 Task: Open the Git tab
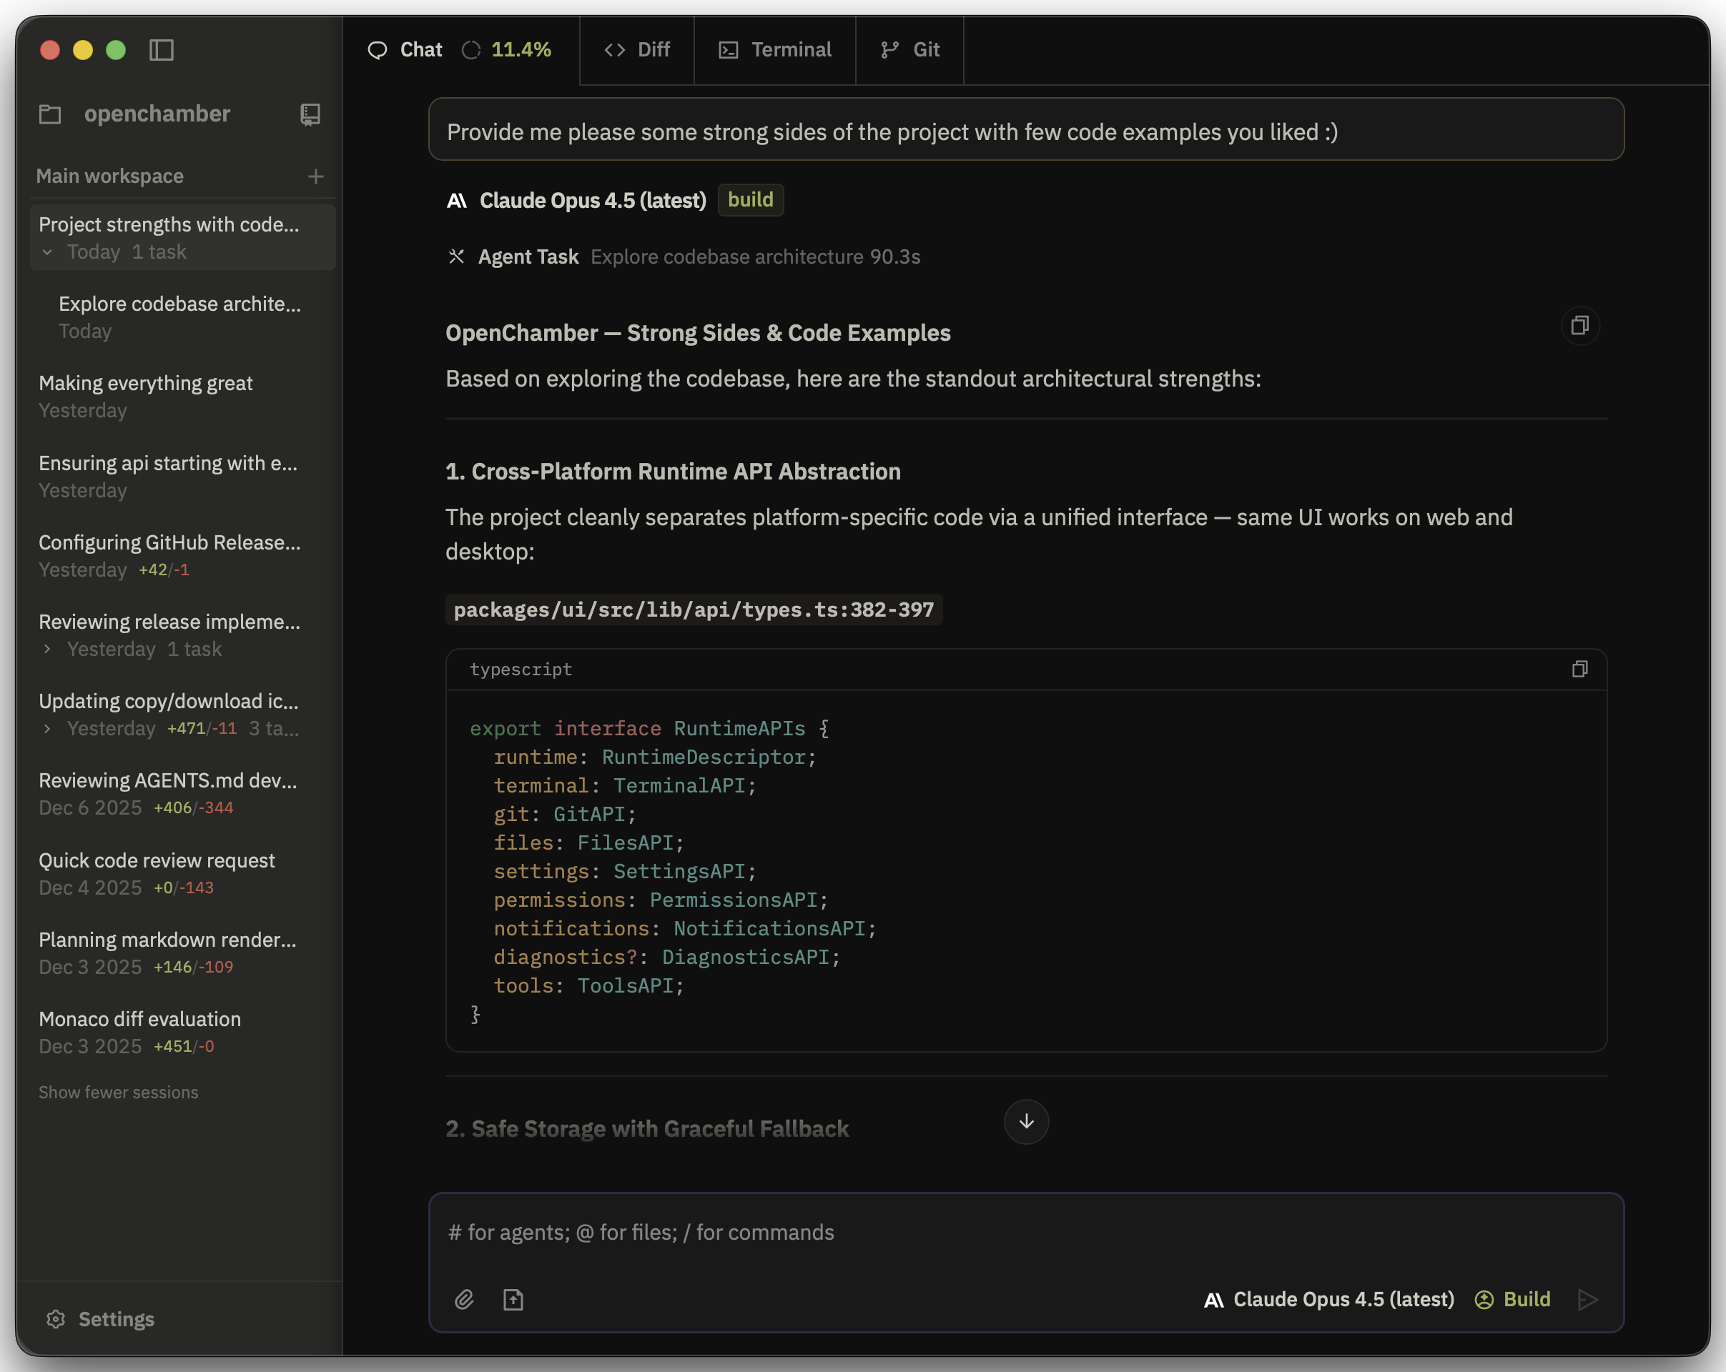point(909,49)
